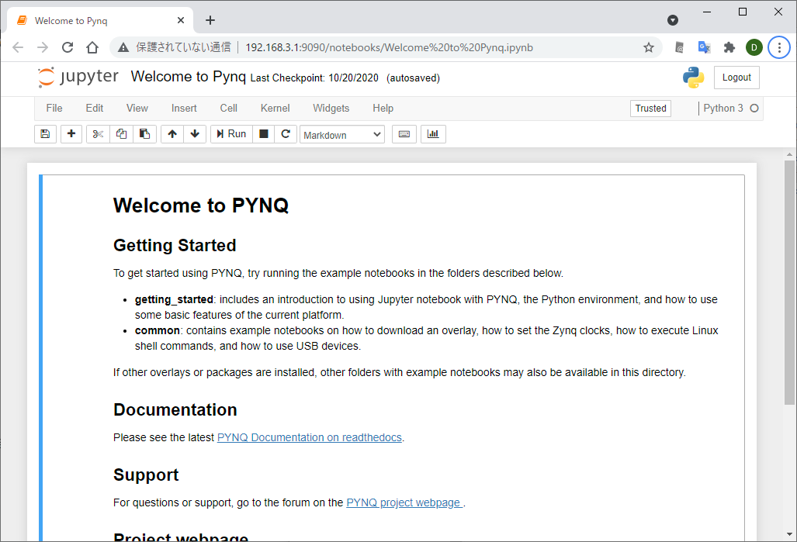797x542 pixels.
Task: Click the Getting Started heading
Action: (175, 245)
